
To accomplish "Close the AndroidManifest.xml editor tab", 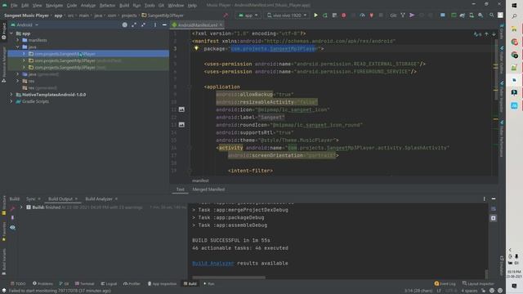I will point(221,25).
